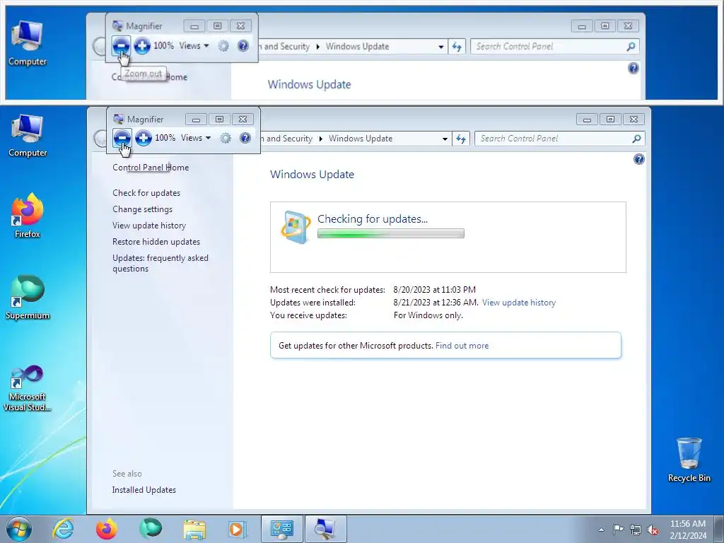Click the Windows Update shield icon
The height and width of the screenshot is (543, 724).
(296, 227)
